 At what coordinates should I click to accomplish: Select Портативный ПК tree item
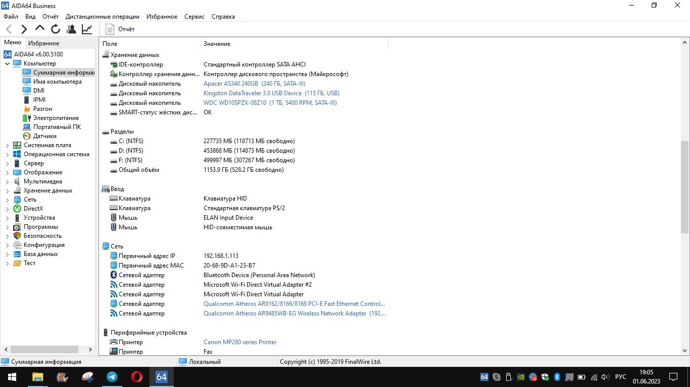pos(57,127)
